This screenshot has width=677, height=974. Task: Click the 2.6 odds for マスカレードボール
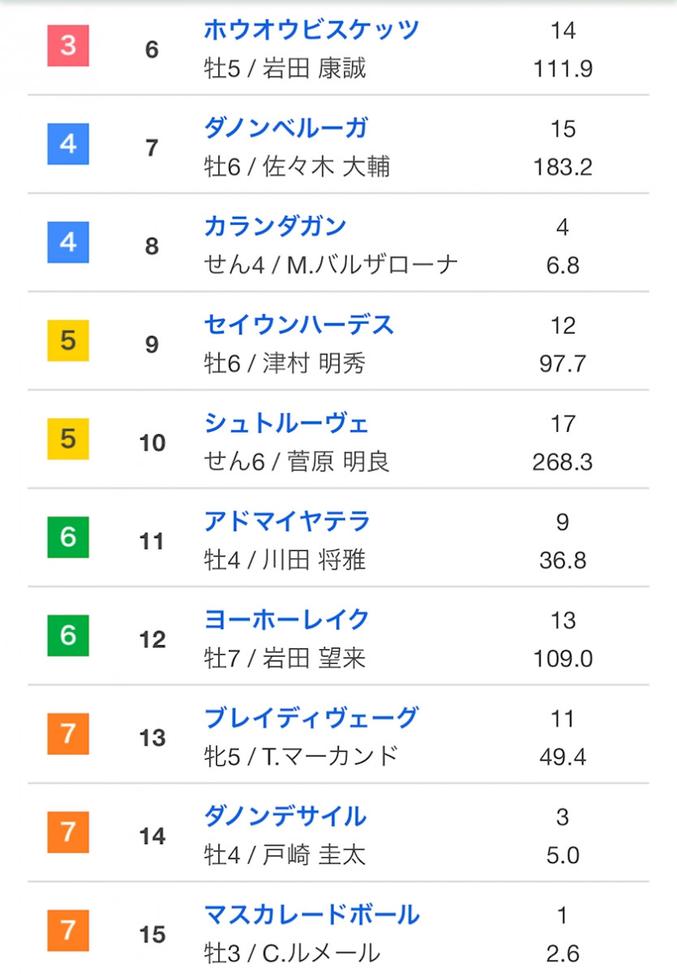563,953
